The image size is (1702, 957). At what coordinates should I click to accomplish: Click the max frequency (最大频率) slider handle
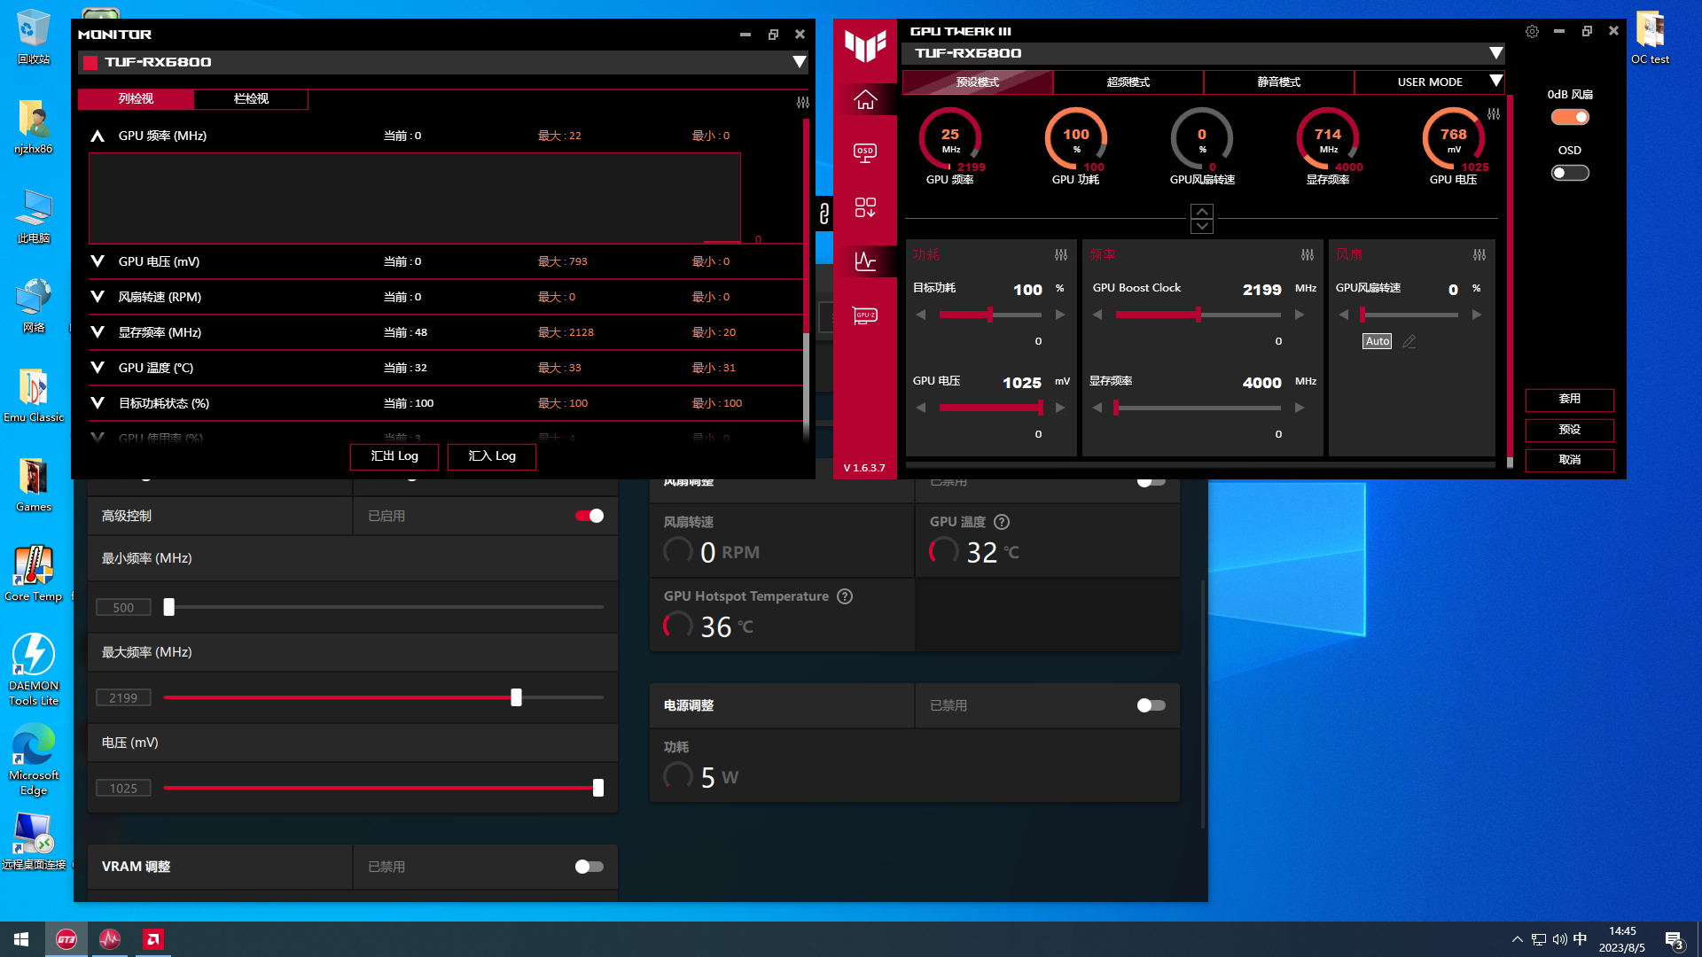coord(516,697)
